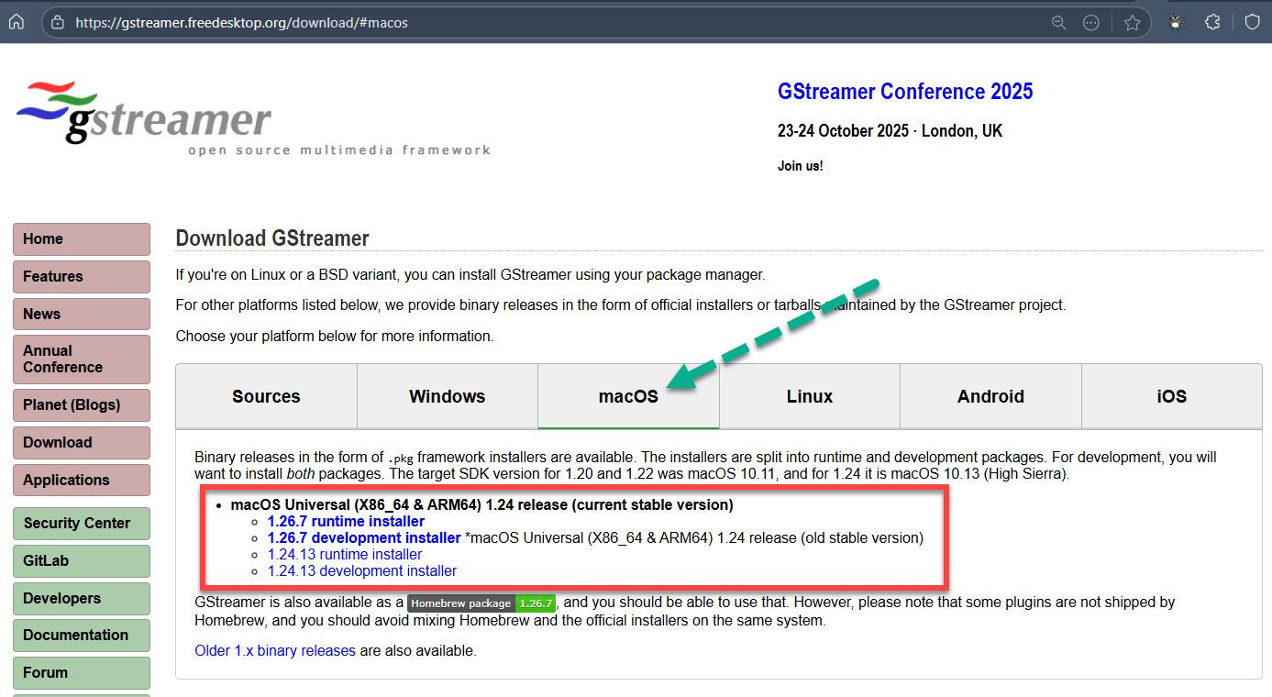Click GStreamer Conference 2025 heading link
The image size is (1272, 697).
[x=904, y=92]
